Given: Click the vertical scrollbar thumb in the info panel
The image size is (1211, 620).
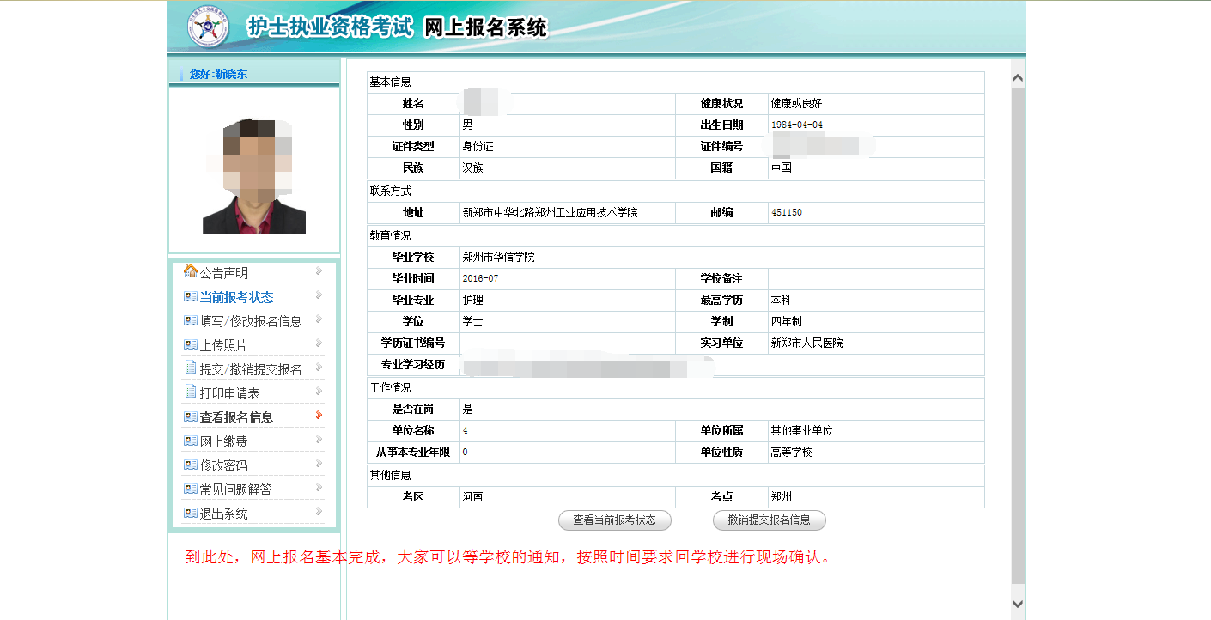Looking at the screenshot, I should coord(1018,335).
